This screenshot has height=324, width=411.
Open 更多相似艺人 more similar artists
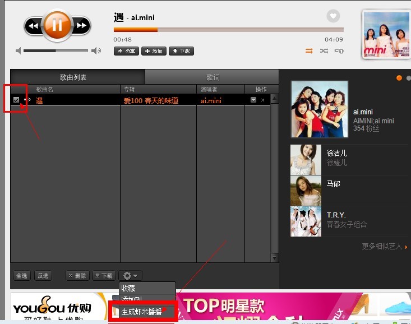point(384,247)
